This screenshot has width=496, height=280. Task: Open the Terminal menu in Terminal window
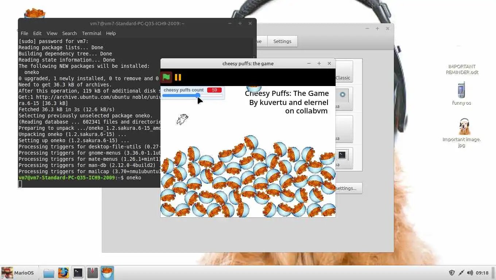click(92, 33)
